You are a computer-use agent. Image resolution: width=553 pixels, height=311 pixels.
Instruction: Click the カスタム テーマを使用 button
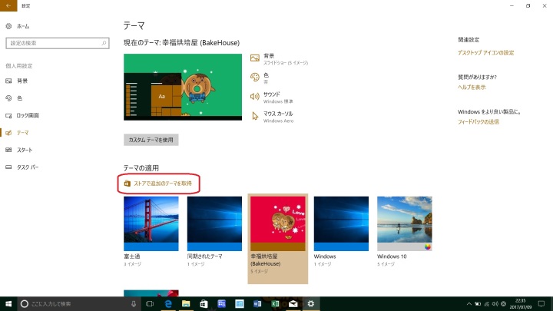point(151,140)
